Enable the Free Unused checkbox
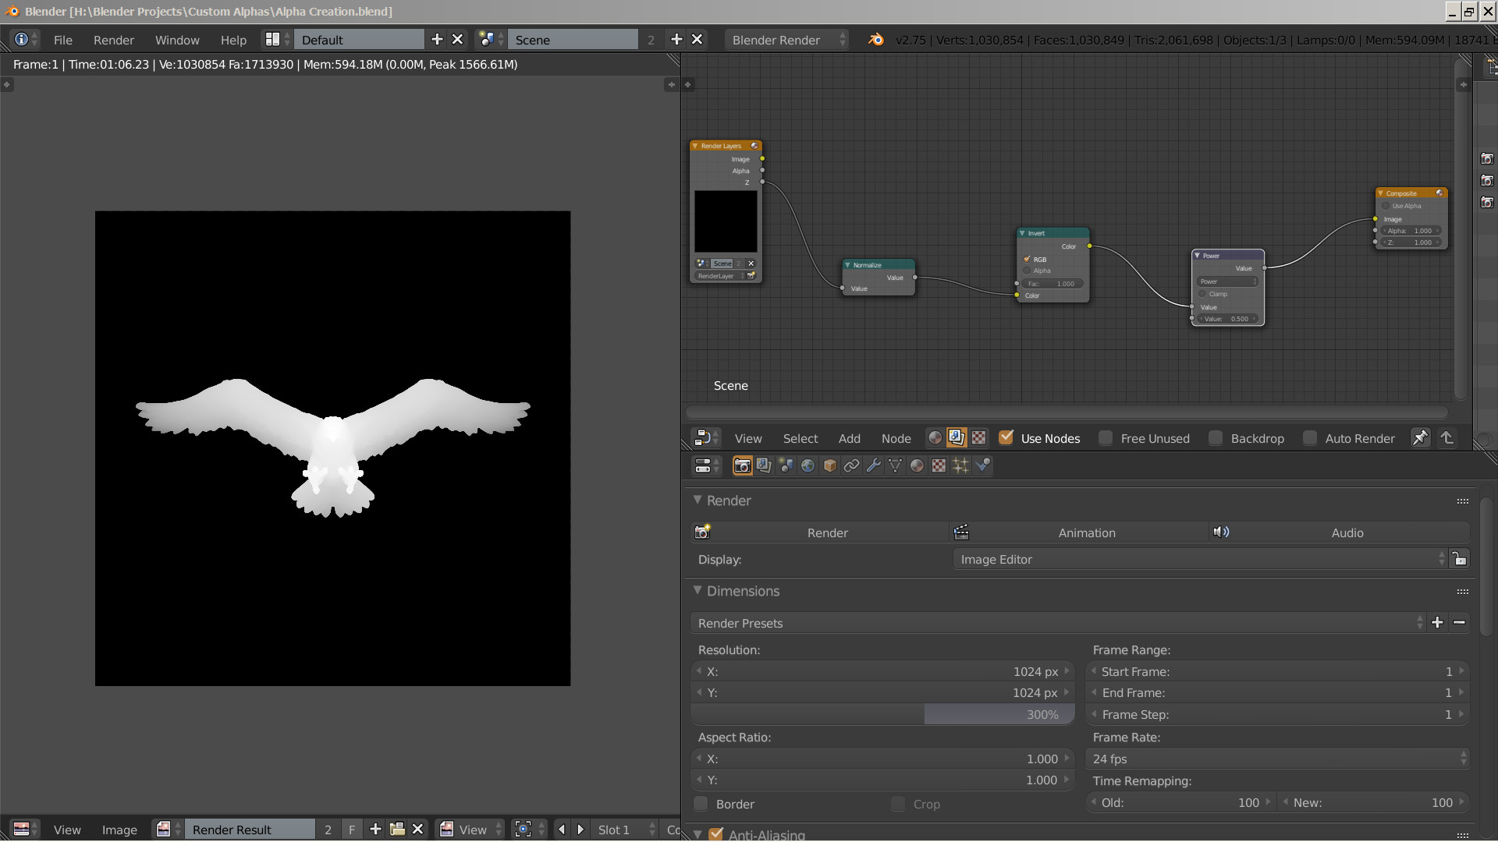1498x842 pixels. pyautogui.click(x=1106, y=438)
